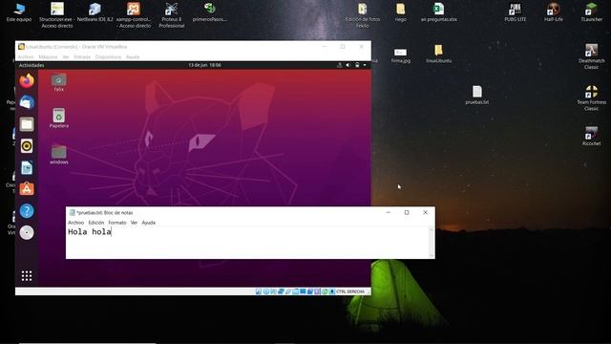Open the Ubuntu clock showing 13 de jun
The image size is (611, 344).
point(204,65)
